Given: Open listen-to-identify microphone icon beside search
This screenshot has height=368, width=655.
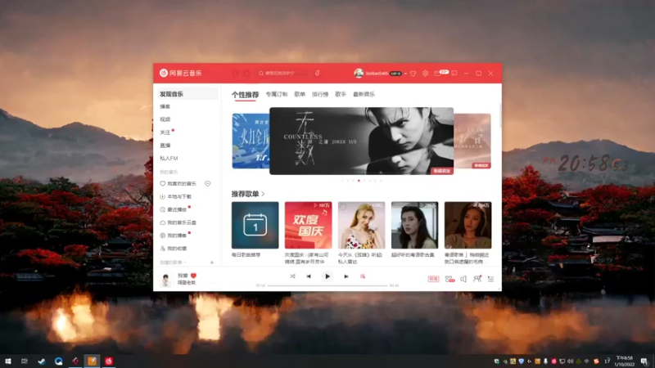Looking at the screenshot, I should pos(318,73).
